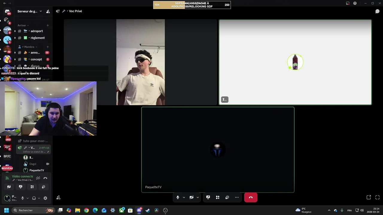The image size is (383, 215).
Task: Open the activities launcher in call toolbar
Action: (218, 197)
